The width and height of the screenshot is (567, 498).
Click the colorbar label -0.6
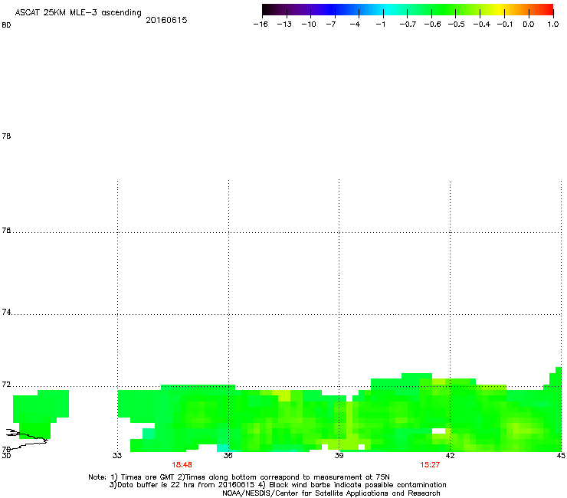click(x=432, y=25)
